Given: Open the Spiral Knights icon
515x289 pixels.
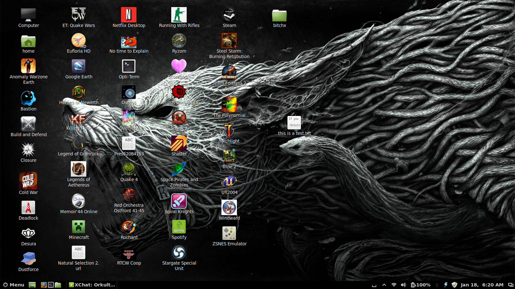Looking at the screenshot, I should 179,201.
